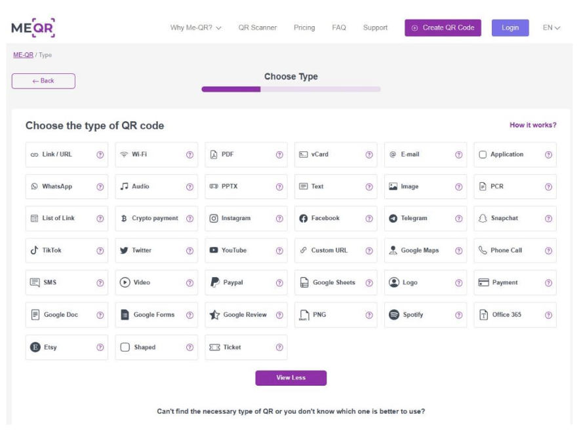
Task: Click the Paypal logo icon
Action: [x=215, y=282]
